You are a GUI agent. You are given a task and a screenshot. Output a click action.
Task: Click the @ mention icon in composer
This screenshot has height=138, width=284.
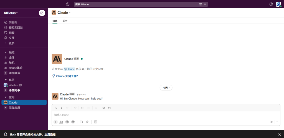(73, 122)
